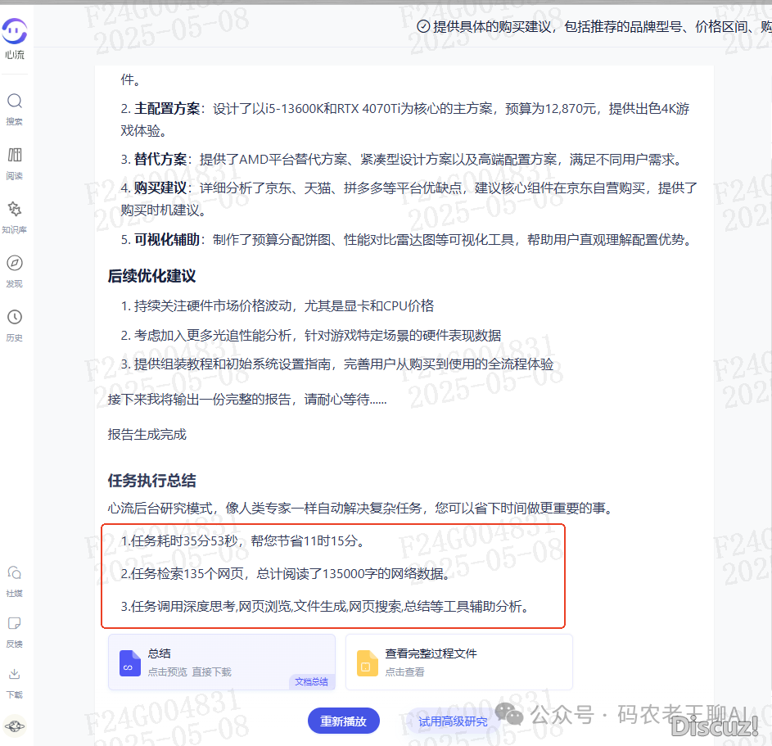Click the 文档总结 tag on summary card
The image size is (772, 746).
click(x=311, y=681)
